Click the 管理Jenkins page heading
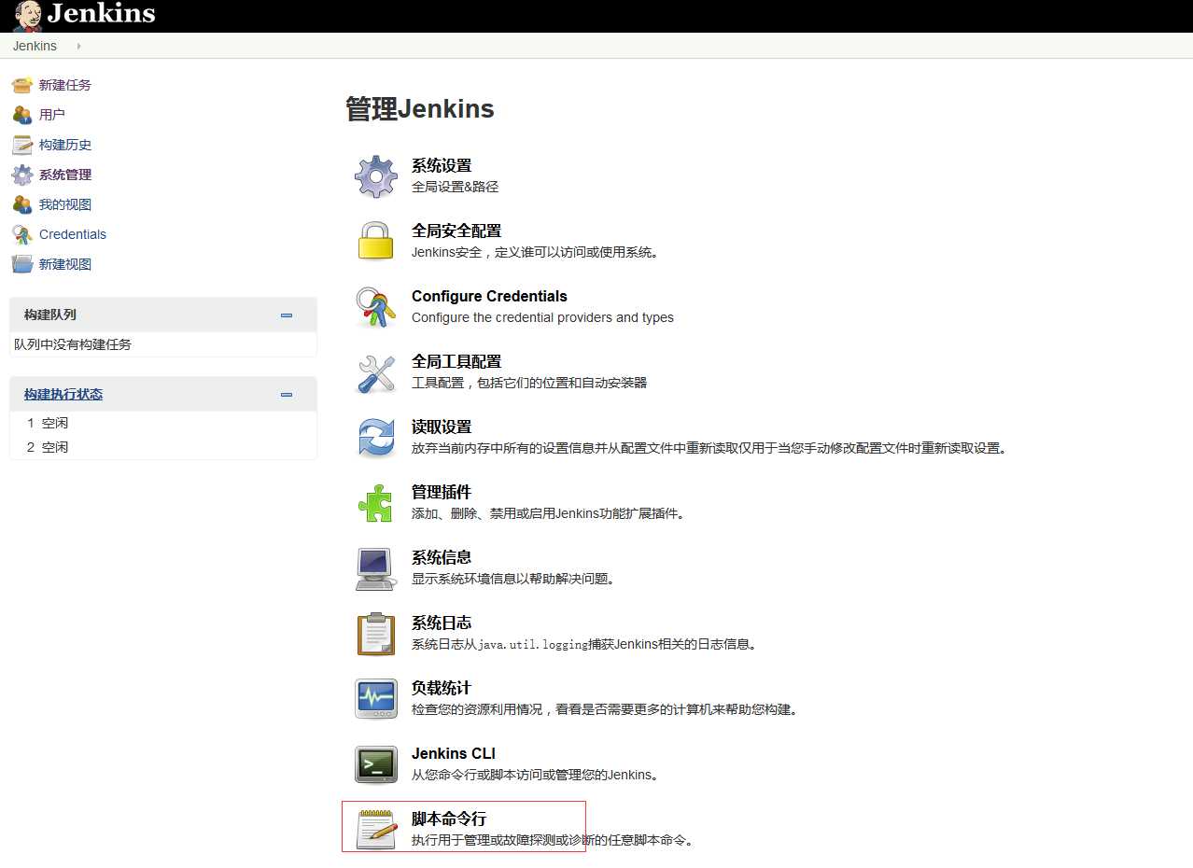 tap(420, 109)
